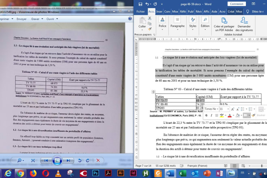Open the borders dropdown arrow in mini toolbar
Viewport: 267px width, 178px height.
[x=249, y=115]
